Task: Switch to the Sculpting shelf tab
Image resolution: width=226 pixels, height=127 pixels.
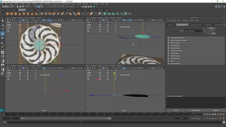Action: click(30, 10)
